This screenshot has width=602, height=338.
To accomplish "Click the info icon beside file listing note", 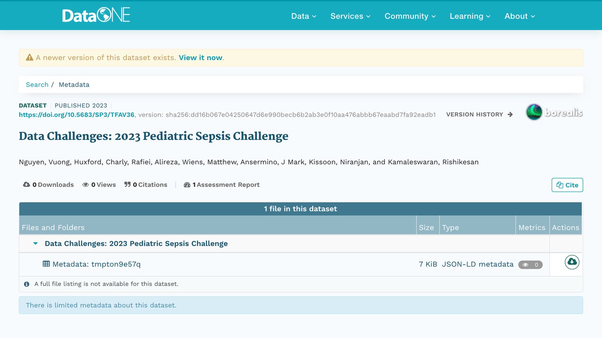I will coord(27,284).
